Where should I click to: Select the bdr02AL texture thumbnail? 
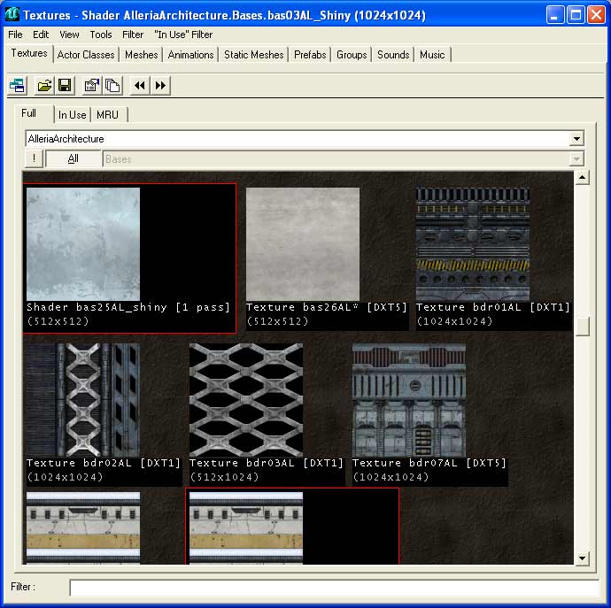pos(83,400)
